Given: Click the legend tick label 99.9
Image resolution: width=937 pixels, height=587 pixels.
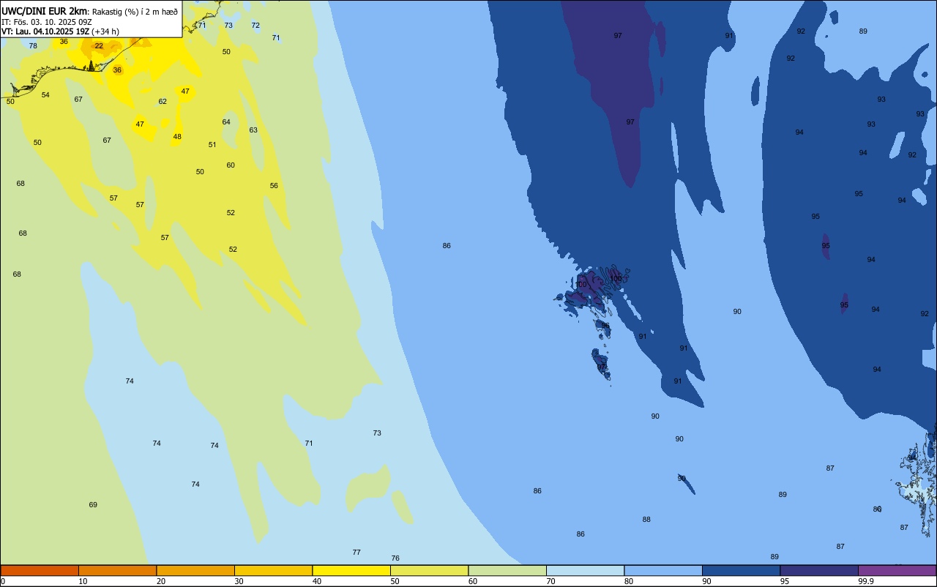Looking at the screenshot, I should pyautogui.click(x=866, y=581).
